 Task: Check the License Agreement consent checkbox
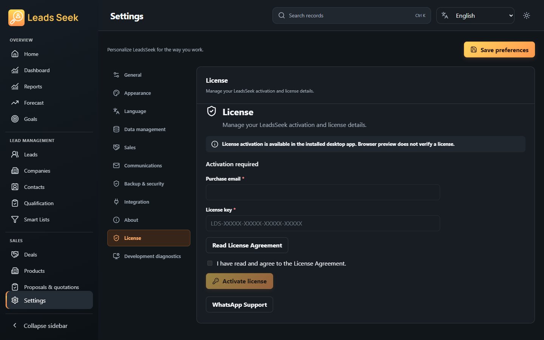coord(210,263)
